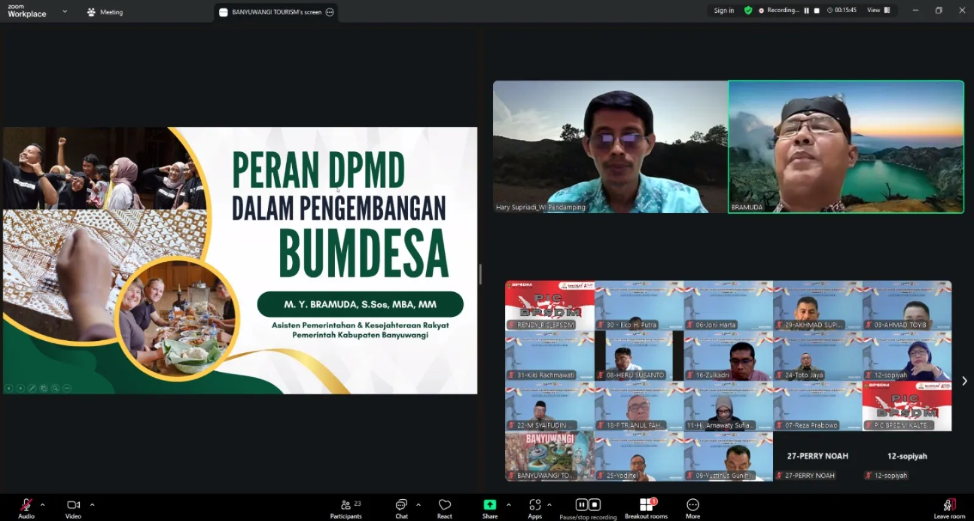The width and height of the screenshot is (974, 521).
Task: Unmute microphone with the Audio icon
Action: pos(26,505)
